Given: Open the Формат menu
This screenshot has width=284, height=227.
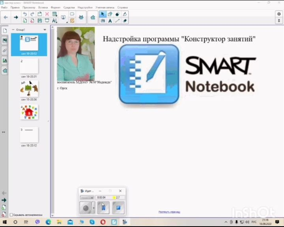Looking at the screenshot, I should click(56, 7).
